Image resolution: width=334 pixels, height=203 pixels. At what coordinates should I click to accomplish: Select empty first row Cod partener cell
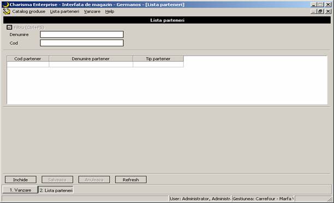coord(28,65)
